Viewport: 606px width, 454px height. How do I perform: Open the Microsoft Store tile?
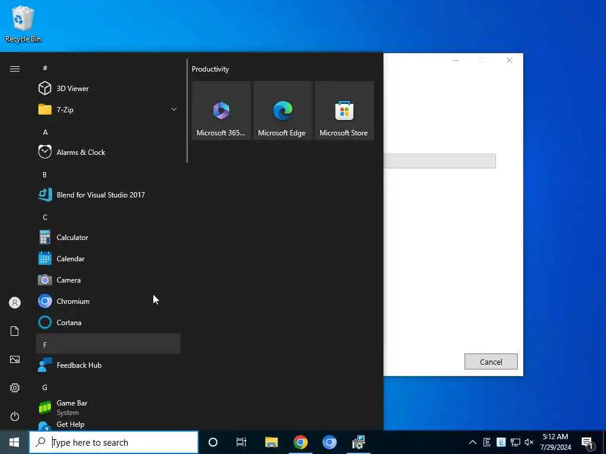pyautogui.click(x=344, y=111)
